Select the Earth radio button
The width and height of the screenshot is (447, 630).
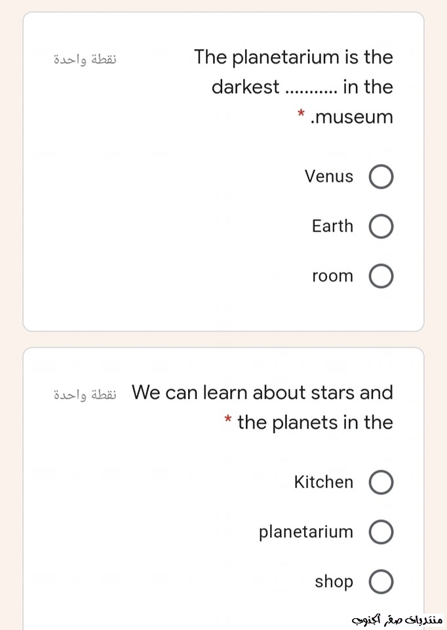pos(381,227)
